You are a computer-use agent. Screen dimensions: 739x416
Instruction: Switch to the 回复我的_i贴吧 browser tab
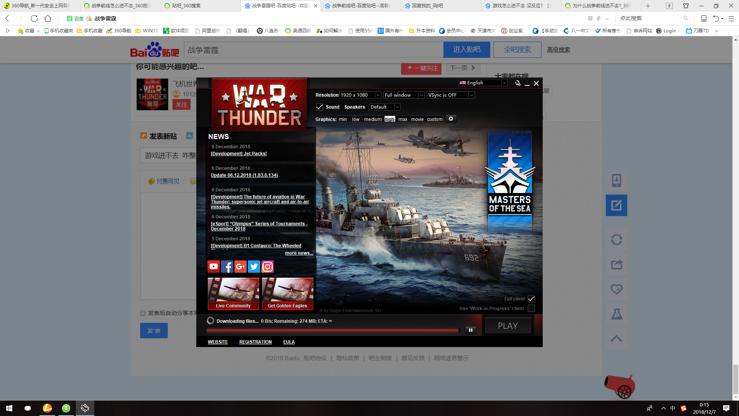coord(440,6)
